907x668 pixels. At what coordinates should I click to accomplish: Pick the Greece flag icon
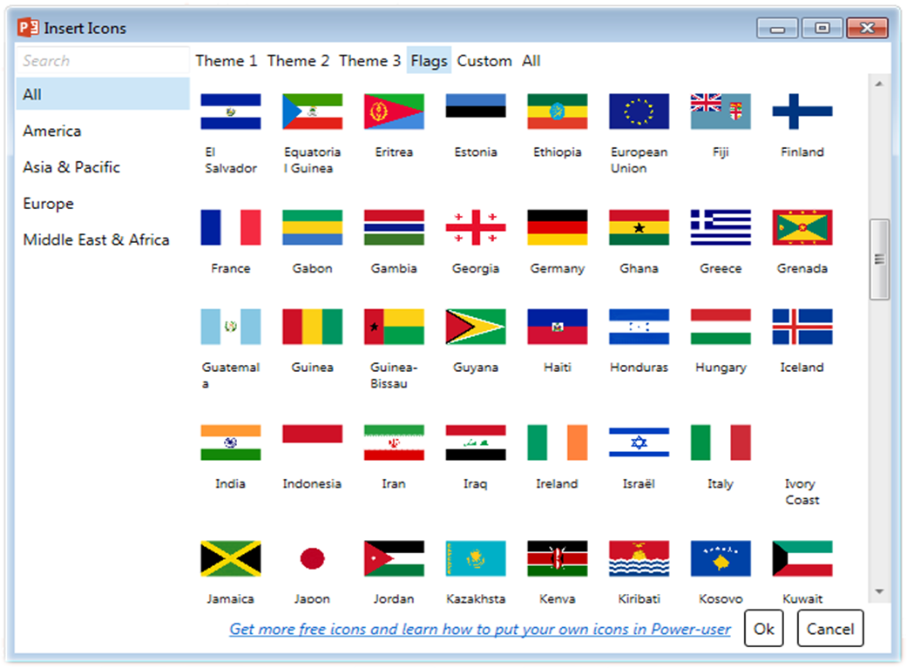[x=721, y=227]
